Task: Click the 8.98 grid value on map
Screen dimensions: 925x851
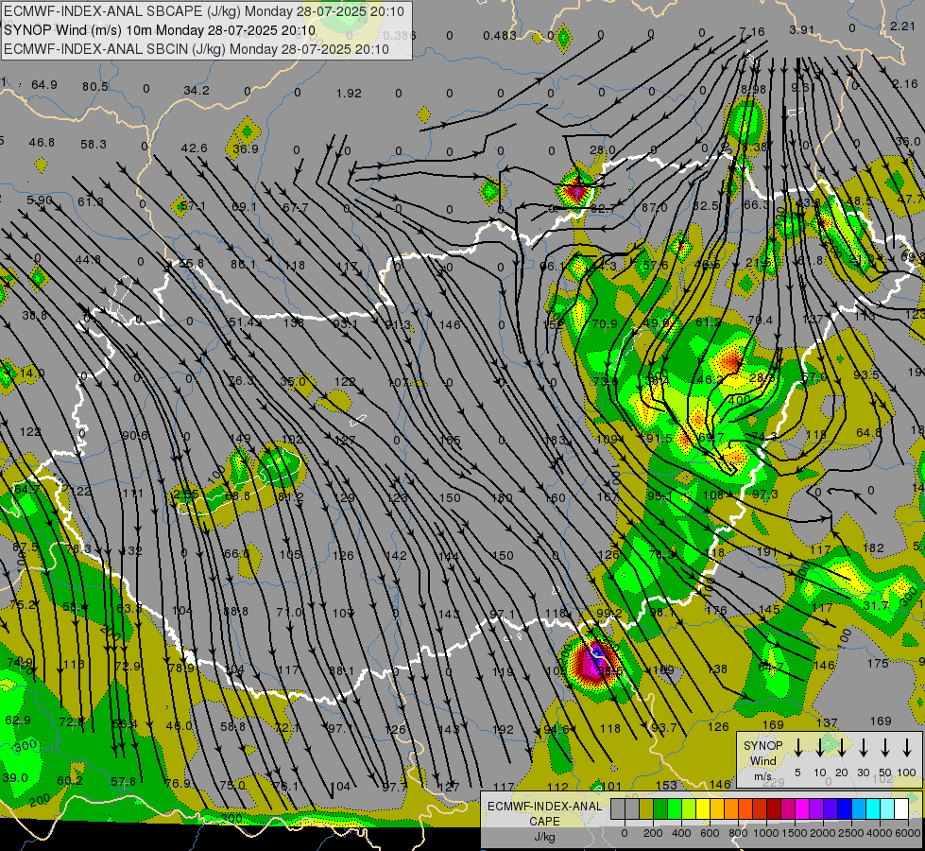Action: (753, 89)
